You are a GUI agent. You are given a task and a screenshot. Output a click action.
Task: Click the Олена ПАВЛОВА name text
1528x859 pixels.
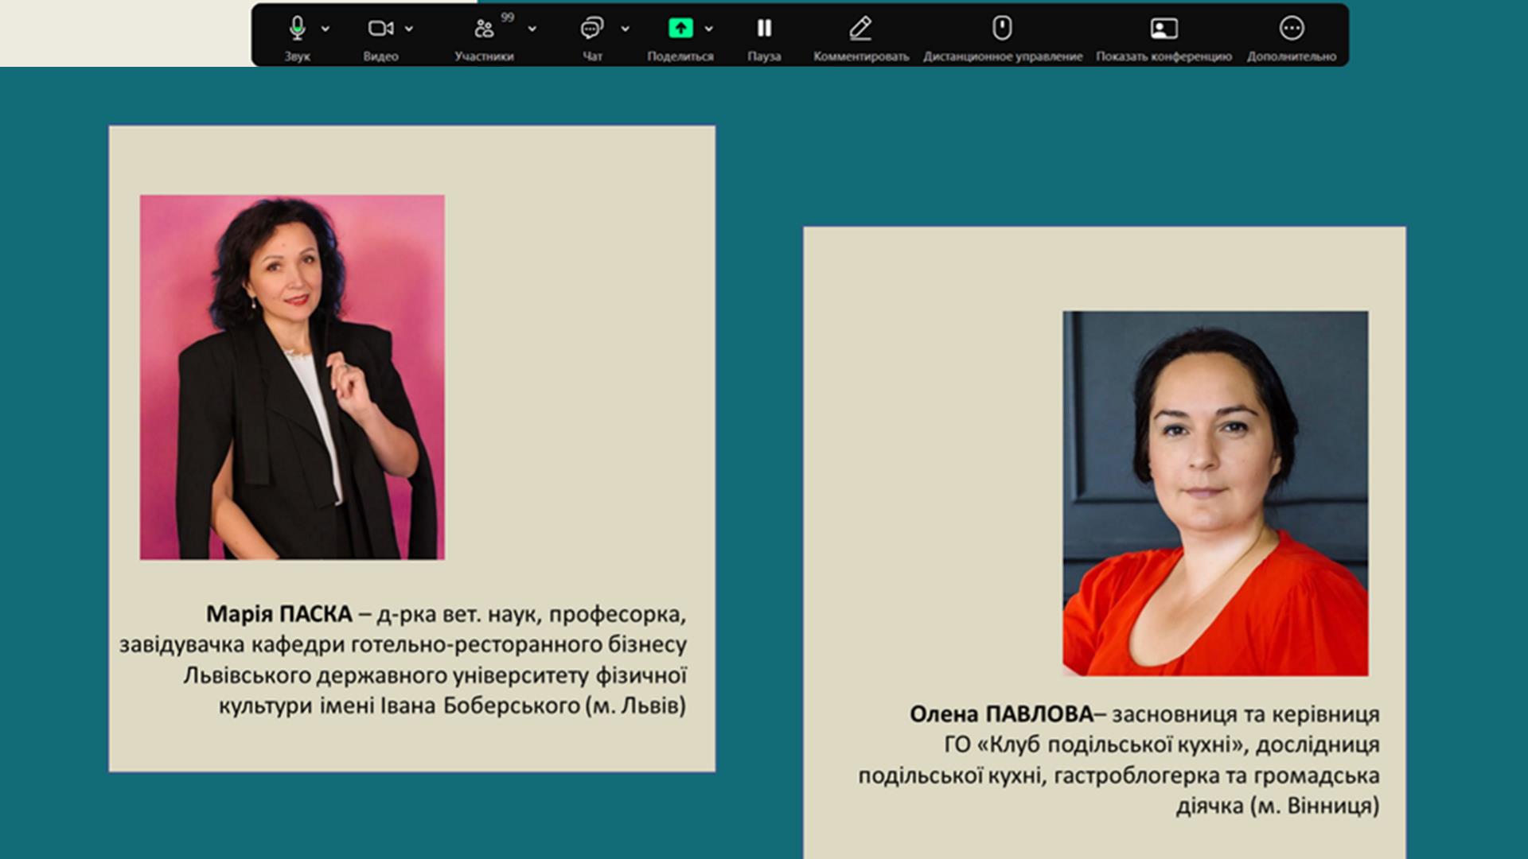[1000, 714]
